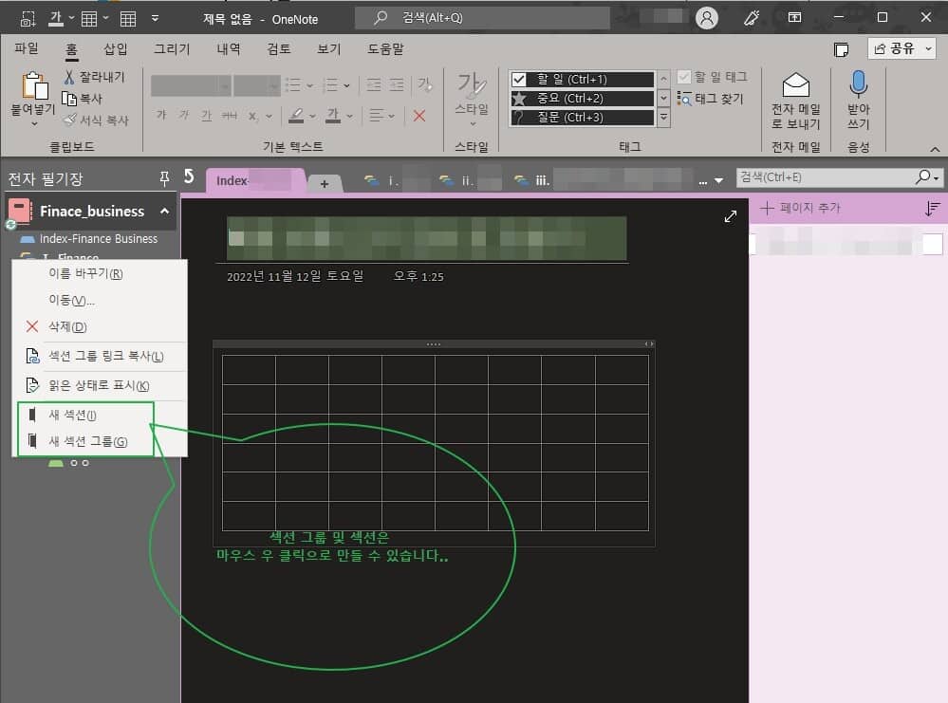Click the top search box (검색 Alt+Q)
The height and width of the screenshot is (703, 948).
pyautogui.click(x=482, y=18)
